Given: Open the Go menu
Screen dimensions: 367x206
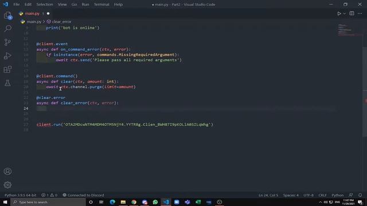Looking at the screenshot, I should tap(74, 5).
